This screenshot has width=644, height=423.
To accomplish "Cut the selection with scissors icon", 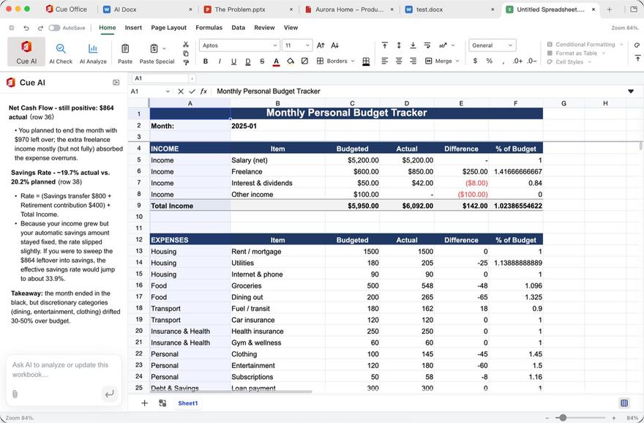I will point(186,45).
